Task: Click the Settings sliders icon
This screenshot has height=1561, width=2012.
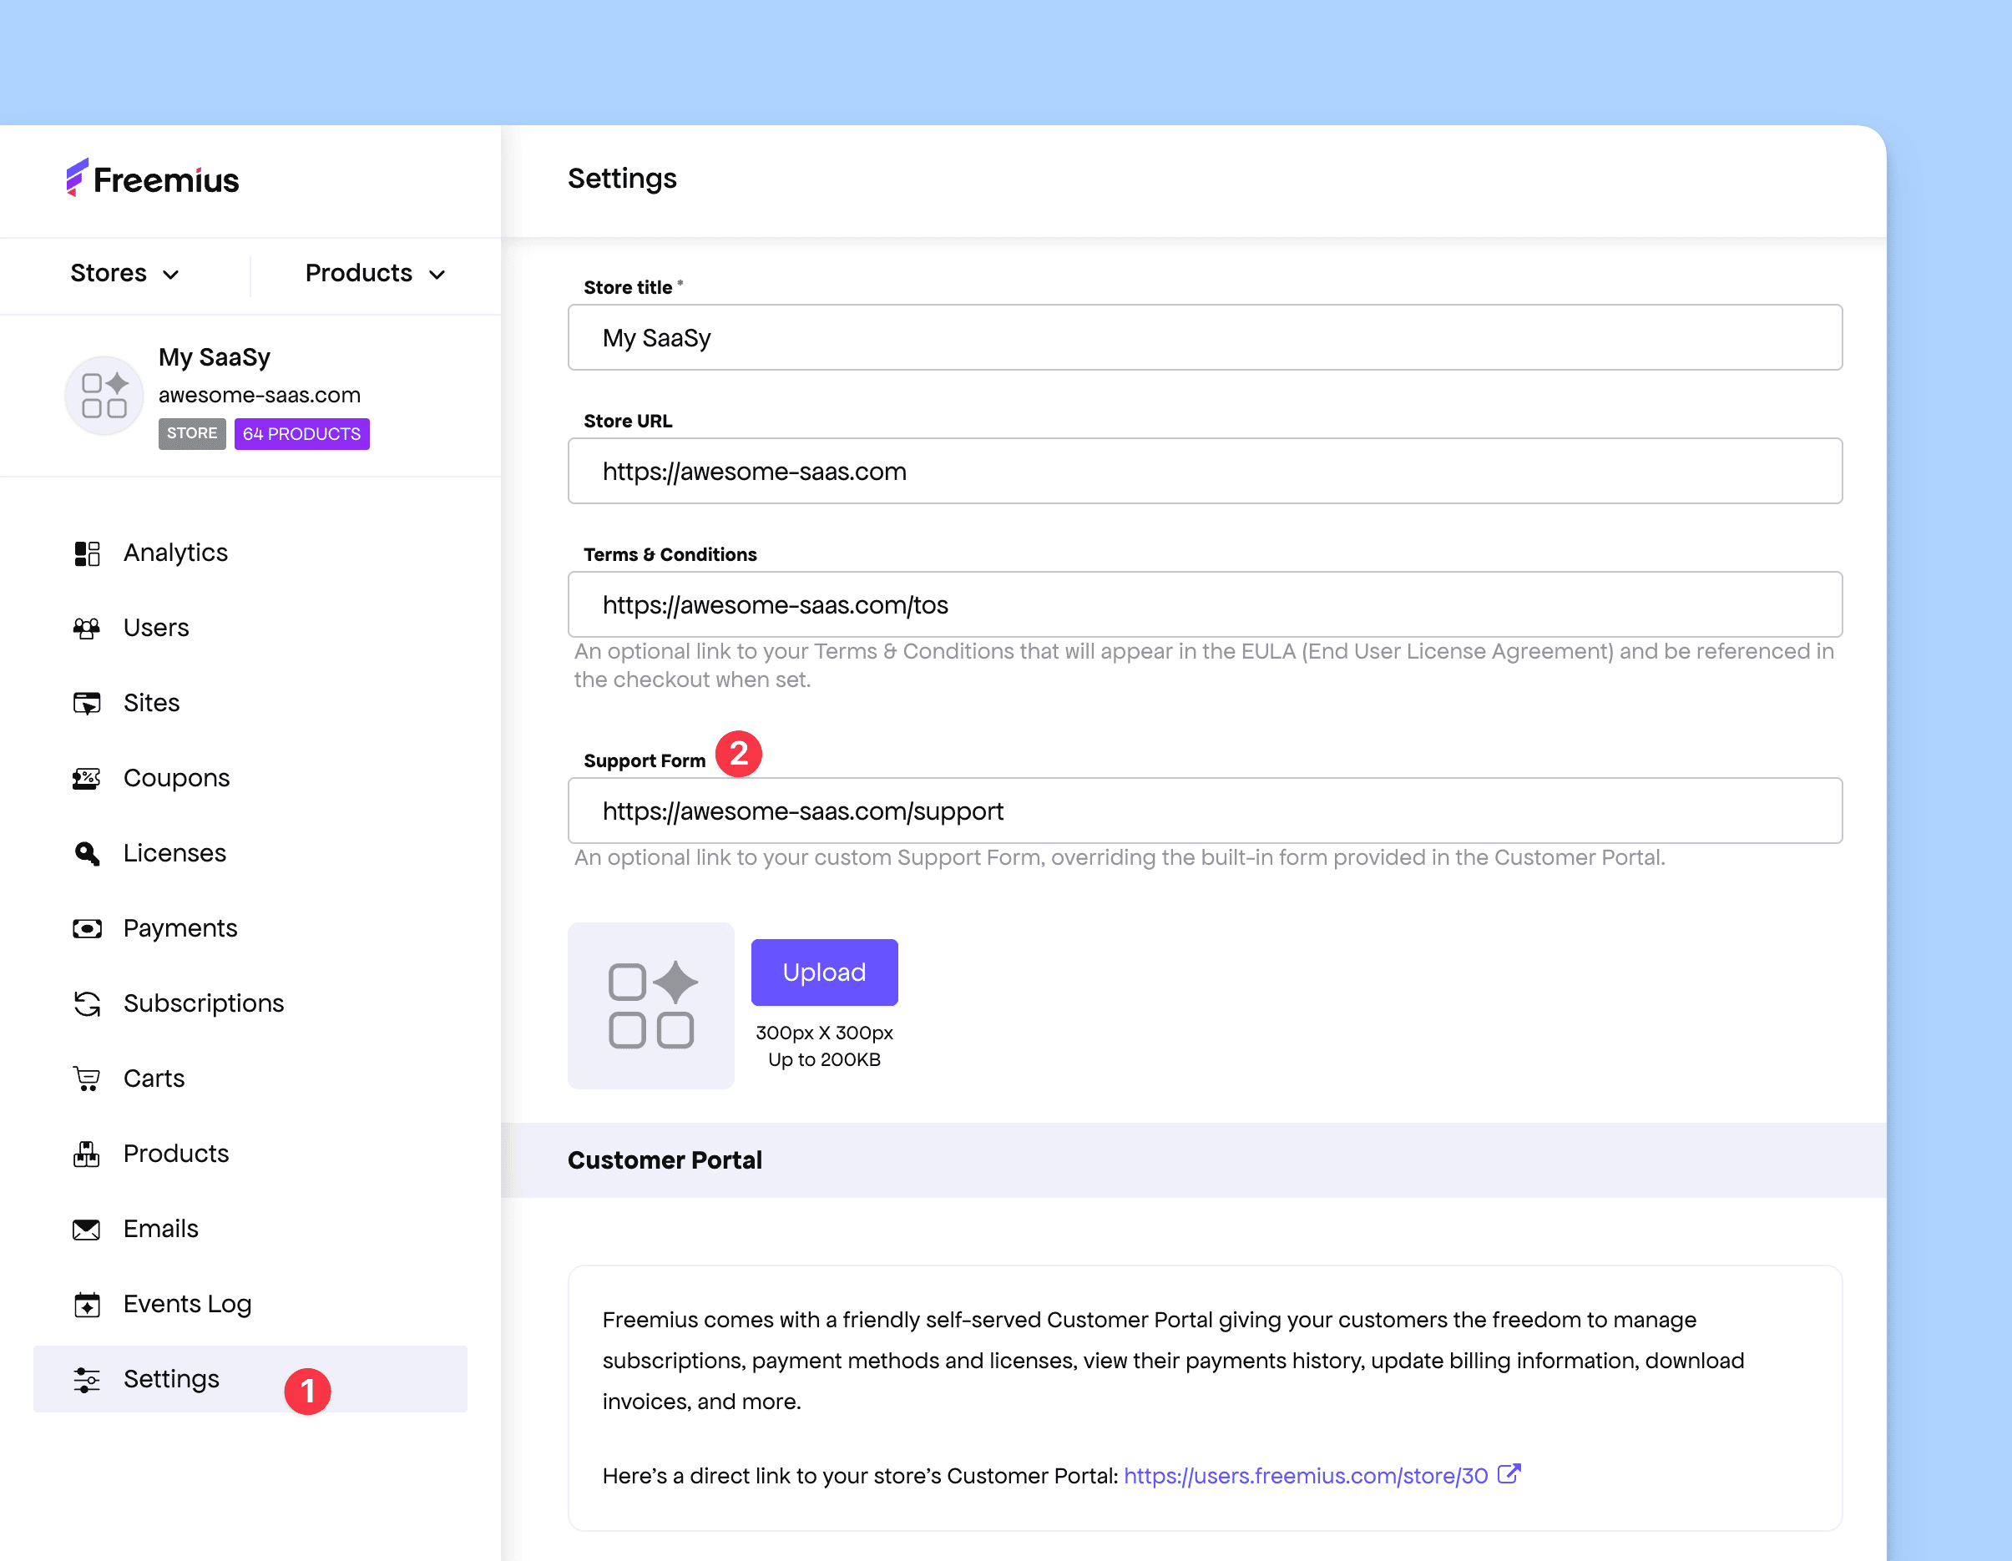Action: (x=87, y=1380)
